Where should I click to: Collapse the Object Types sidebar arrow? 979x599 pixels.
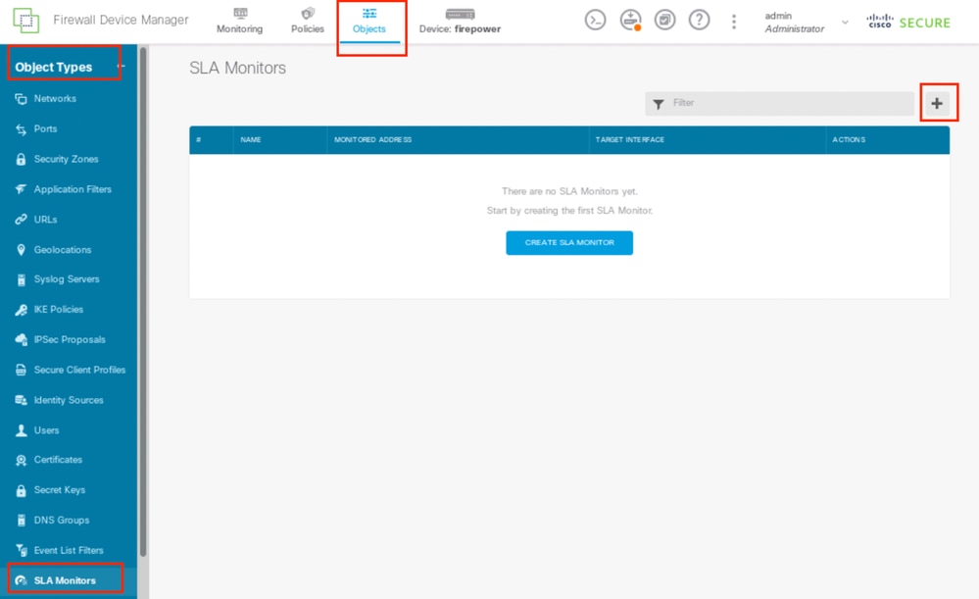click(x=122, y=66)
